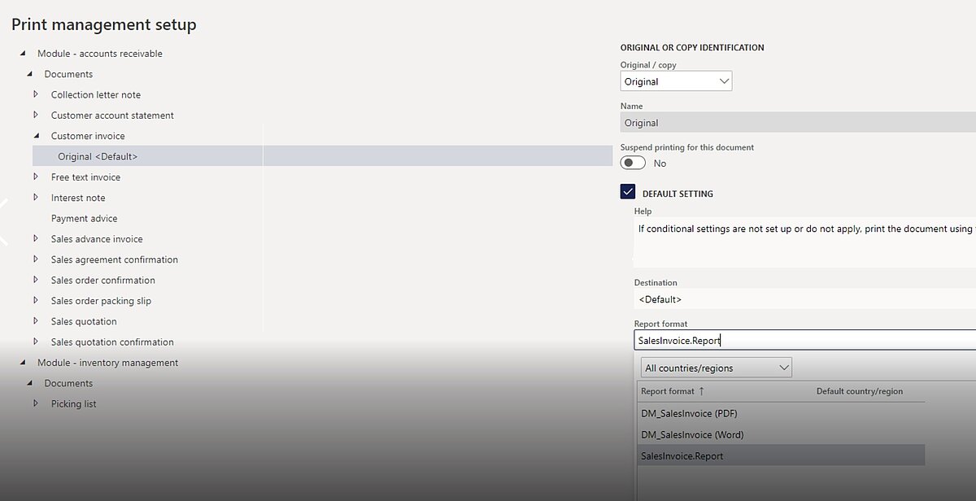Click the Default country/region column header
The image size is (976, 501).
pyautogui.click(x=859, y=391)
